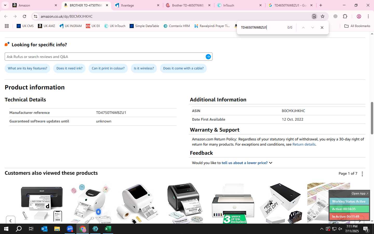Viewport: 374px width, 234px height.
Task: Switch to the Xvantage tab
Action: [x=137, y=5]
